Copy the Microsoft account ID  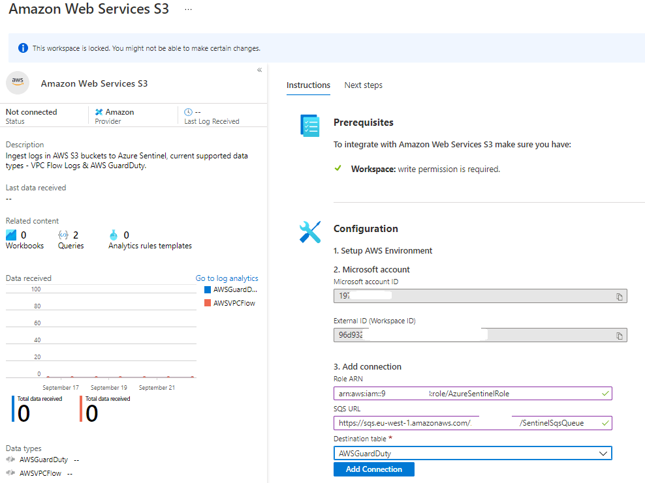[619, 297]
